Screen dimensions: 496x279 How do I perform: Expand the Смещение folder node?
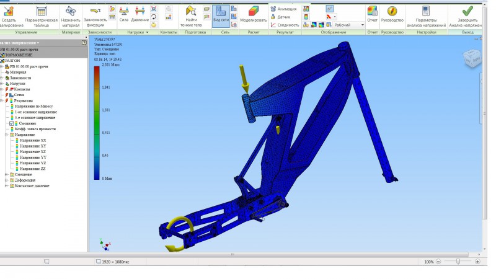point(6,175)
